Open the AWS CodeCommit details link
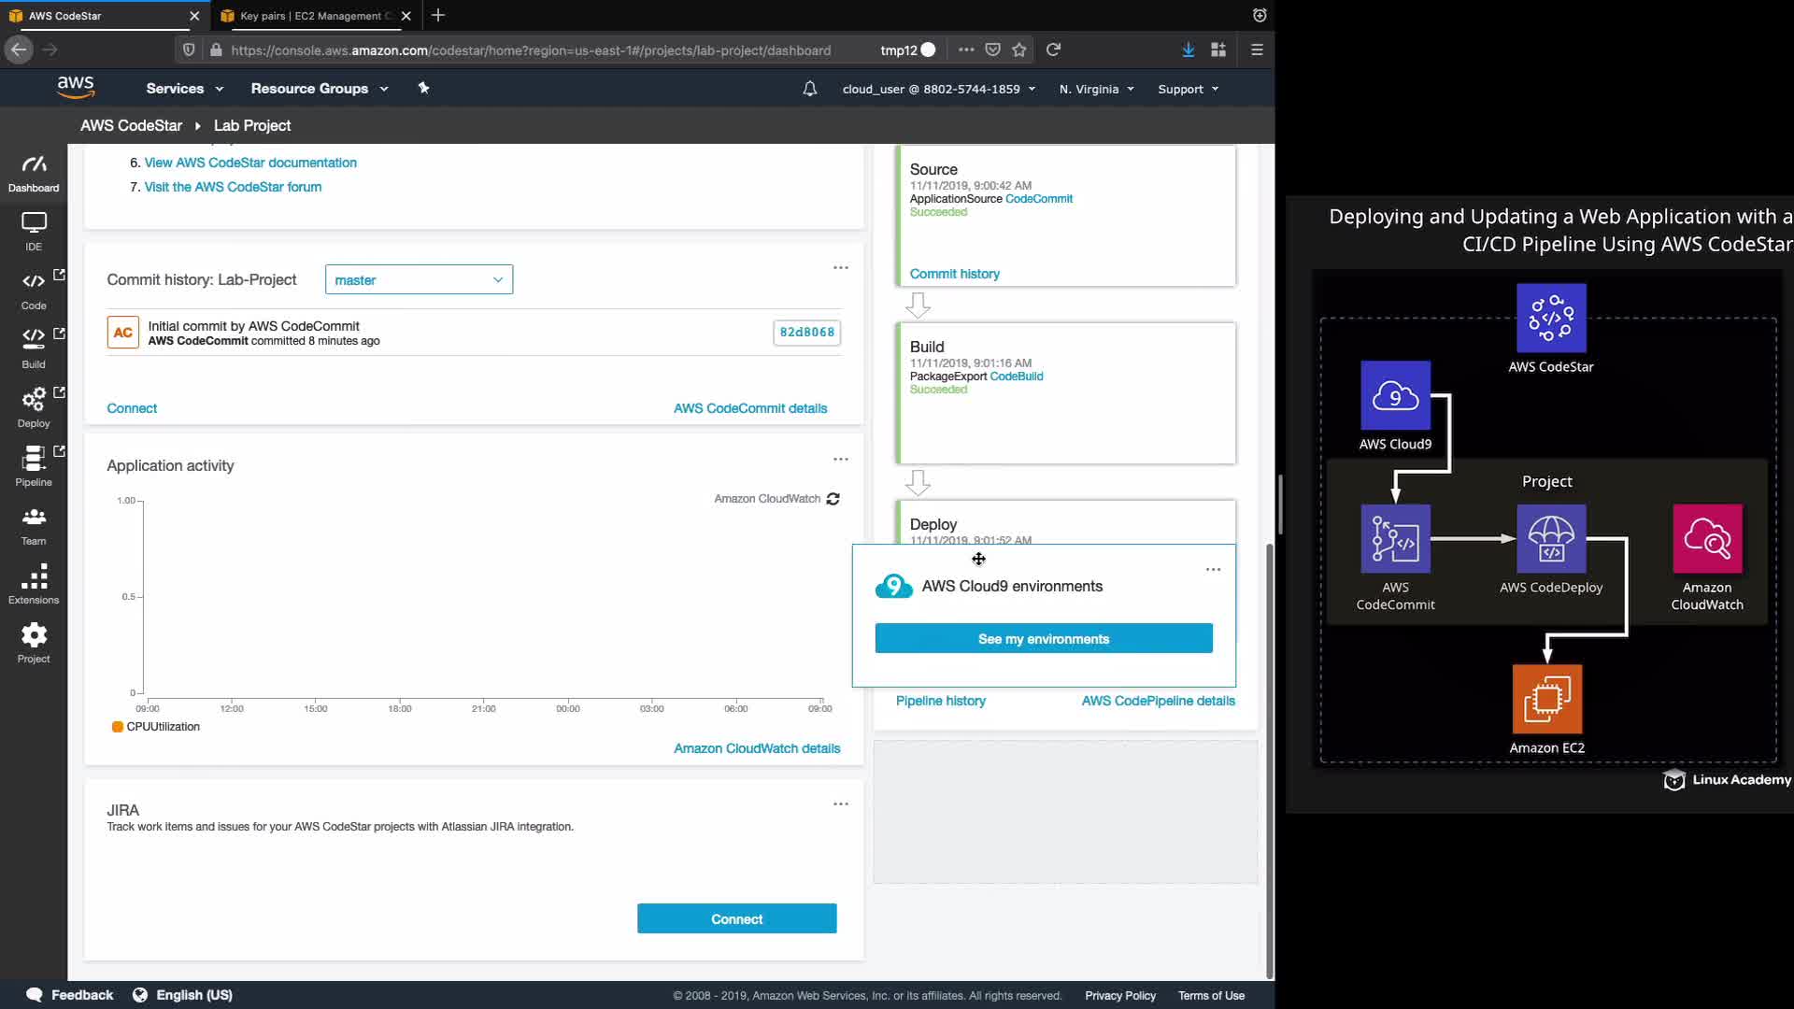Viewport: 1794px width, 1009px height. [750, 408]
